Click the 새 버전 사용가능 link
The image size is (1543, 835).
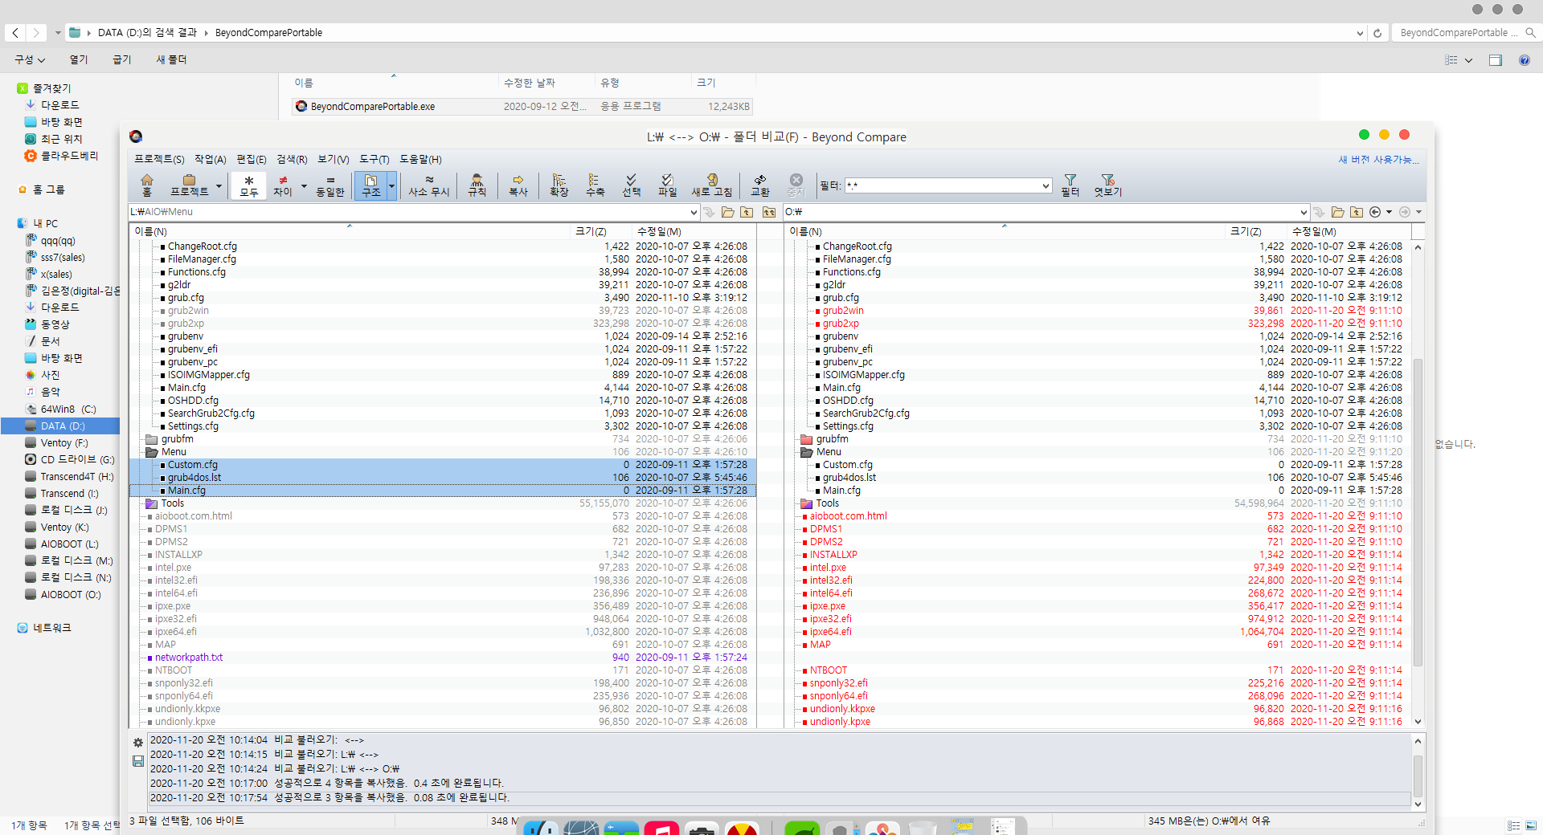pos(1378,160)
